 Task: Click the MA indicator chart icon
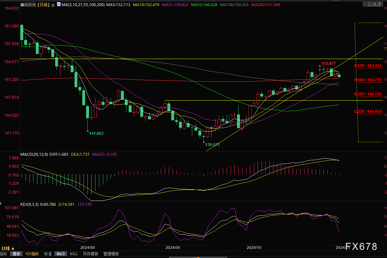pos(58,5)
